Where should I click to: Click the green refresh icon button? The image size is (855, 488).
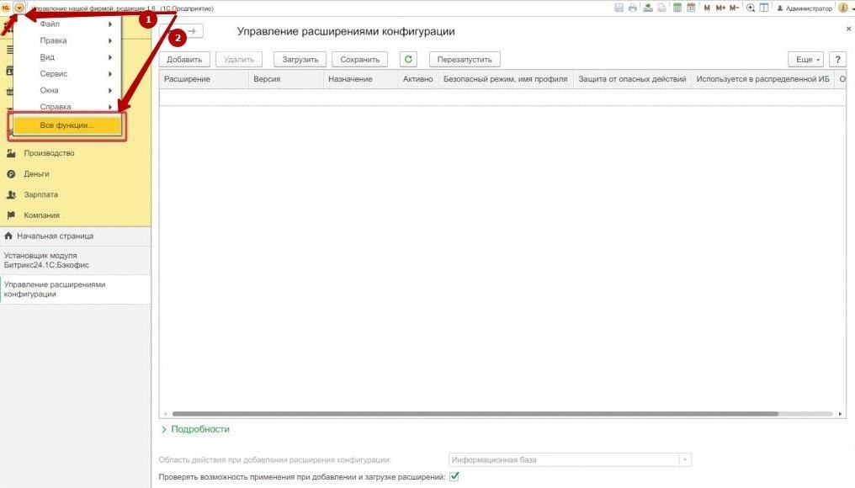coord(408,60)
